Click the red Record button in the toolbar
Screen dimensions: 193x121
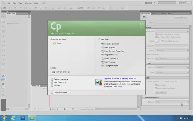click(x=53, y=8)
